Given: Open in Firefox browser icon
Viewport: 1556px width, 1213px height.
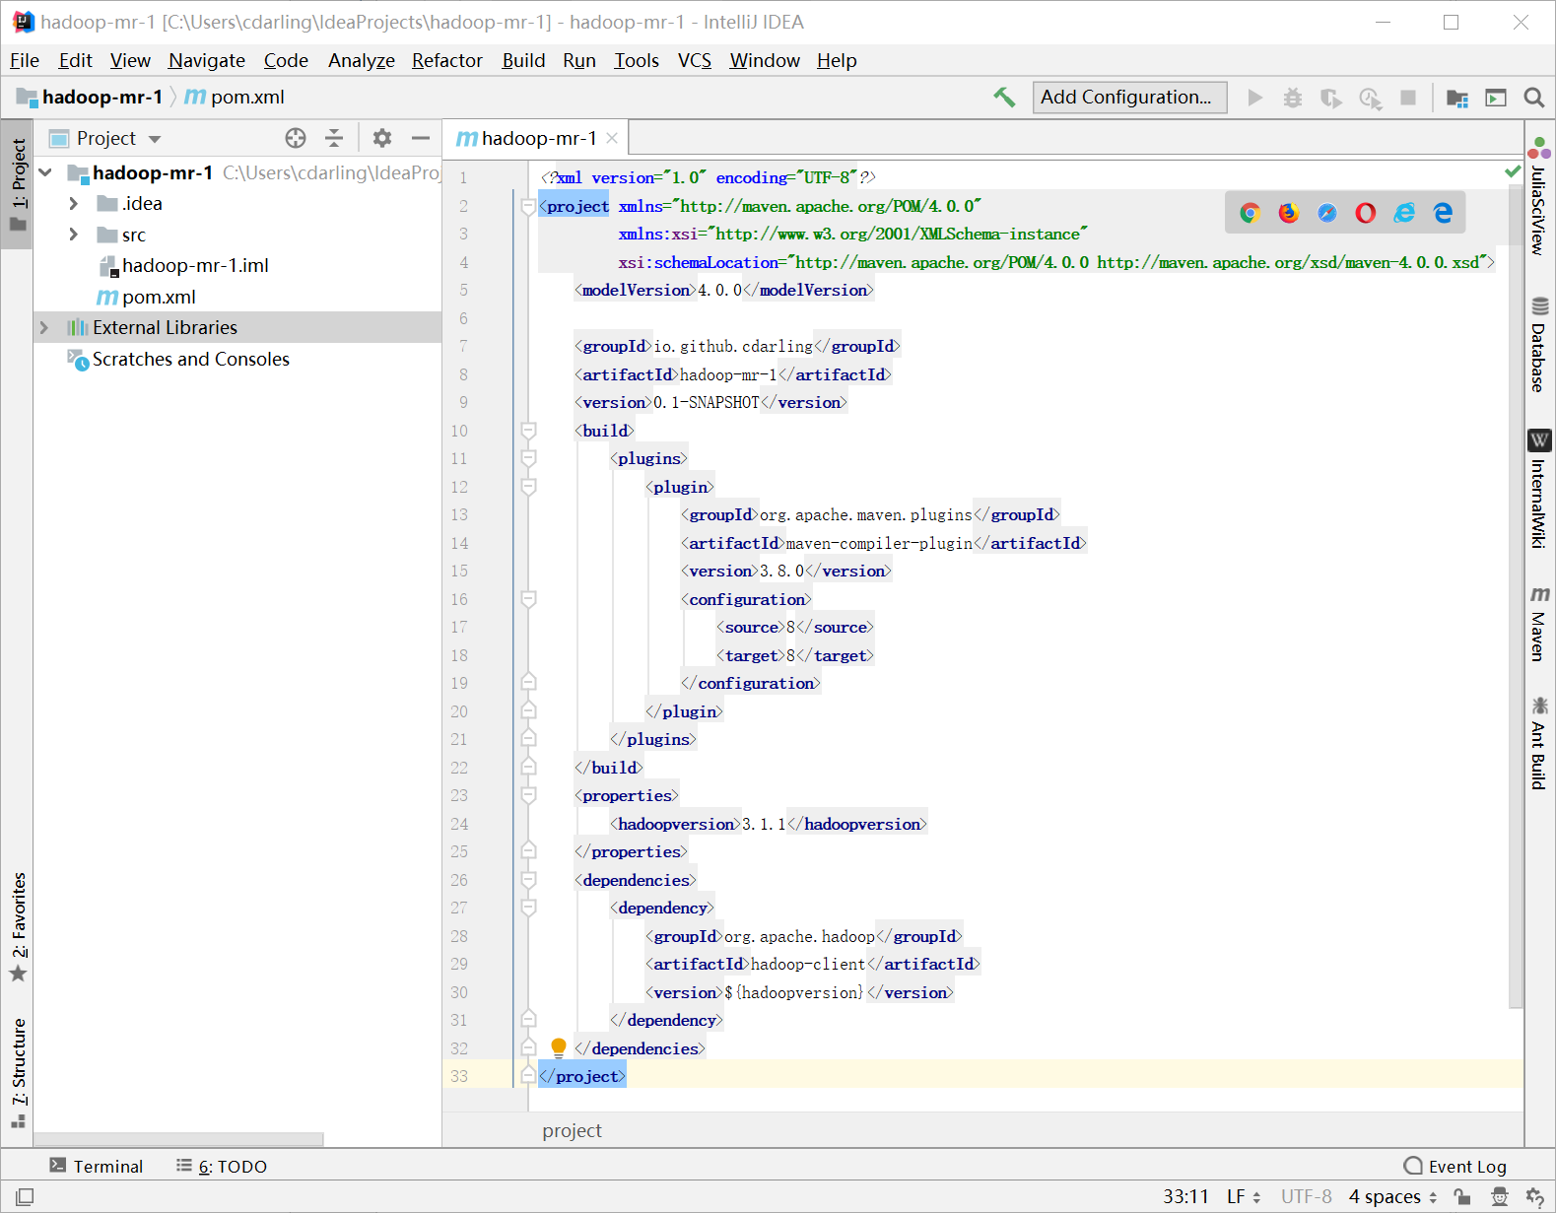Looking at the screenshot, I should (1288, 213).
